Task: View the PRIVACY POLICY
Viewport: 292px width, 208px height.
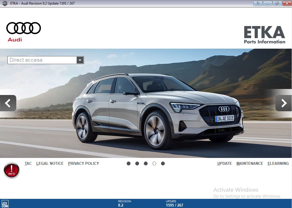Action: [83, 163]
